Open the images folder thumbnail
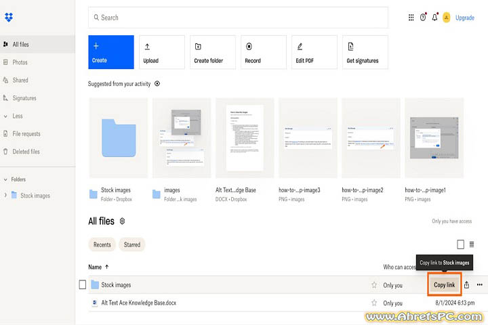Viewport: 488px width, 325px height. click(x=182, y=137)
